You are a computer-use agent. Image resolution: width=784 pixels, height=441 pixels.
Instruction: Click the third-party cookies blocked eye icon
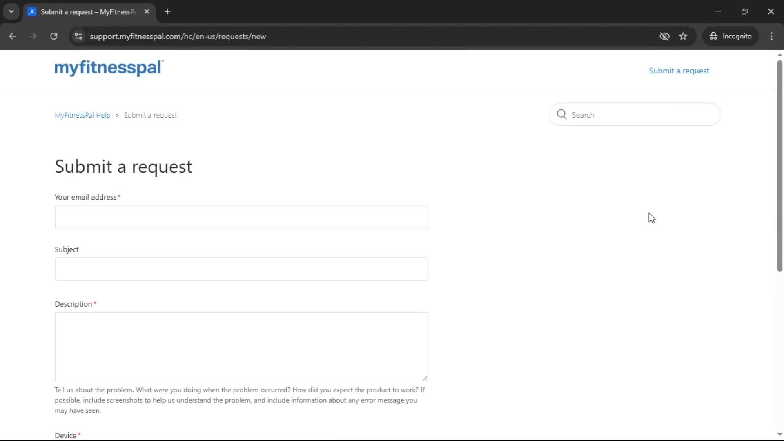[x=664, y=36]
